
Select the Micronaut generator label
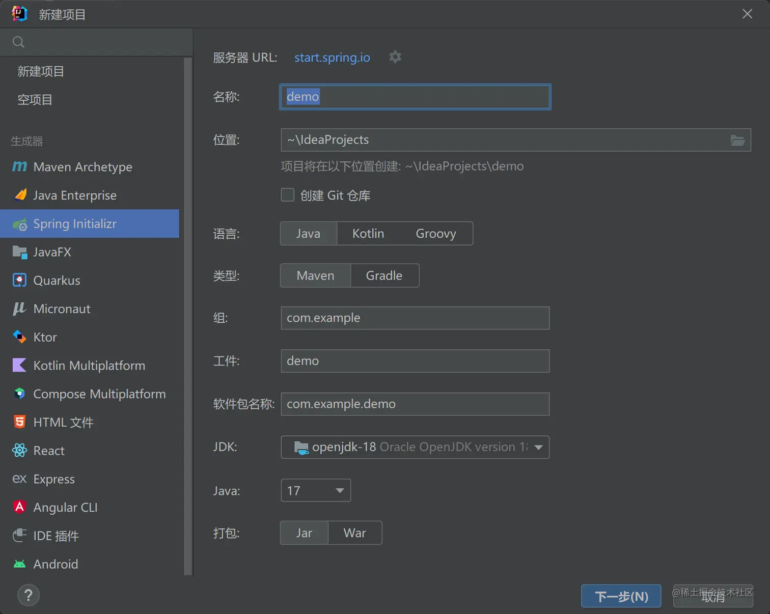[x=62, y=309]
